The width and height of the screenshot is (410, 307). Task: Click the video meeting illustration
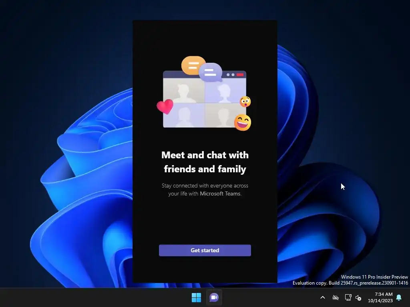(x=204, y=94)
